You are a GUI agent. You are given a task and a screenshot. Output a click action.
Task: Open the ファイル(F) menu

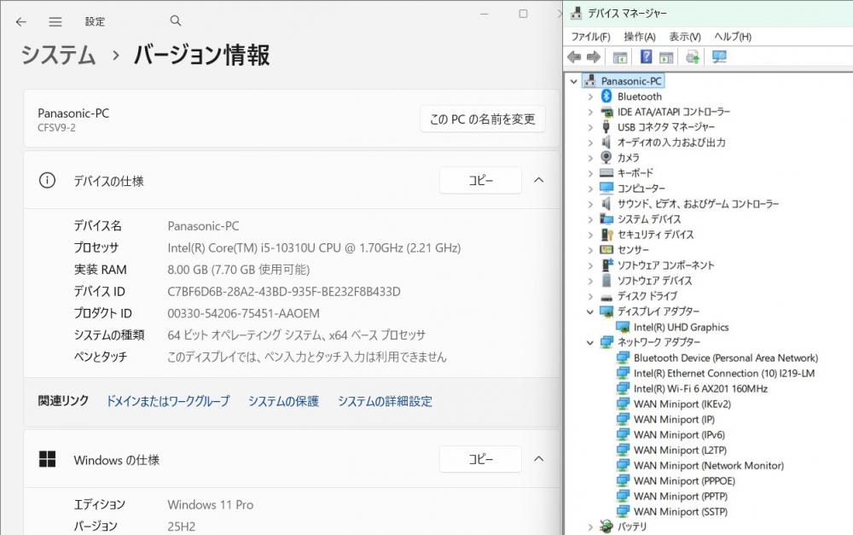click(x=590, y=37)
